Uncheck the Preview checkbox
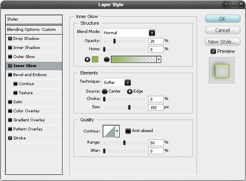 [213, 51]
